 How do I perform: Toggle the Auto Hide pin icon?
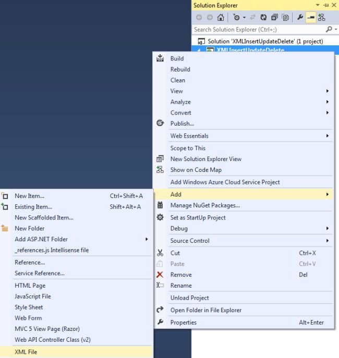click(x=326, y=5)
